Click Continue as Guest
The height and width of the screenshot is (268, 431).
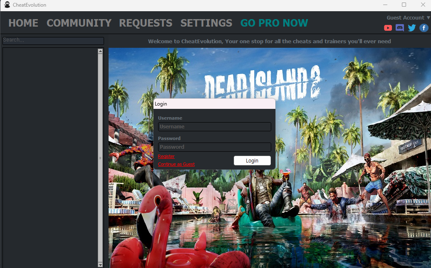pos(176,164)
